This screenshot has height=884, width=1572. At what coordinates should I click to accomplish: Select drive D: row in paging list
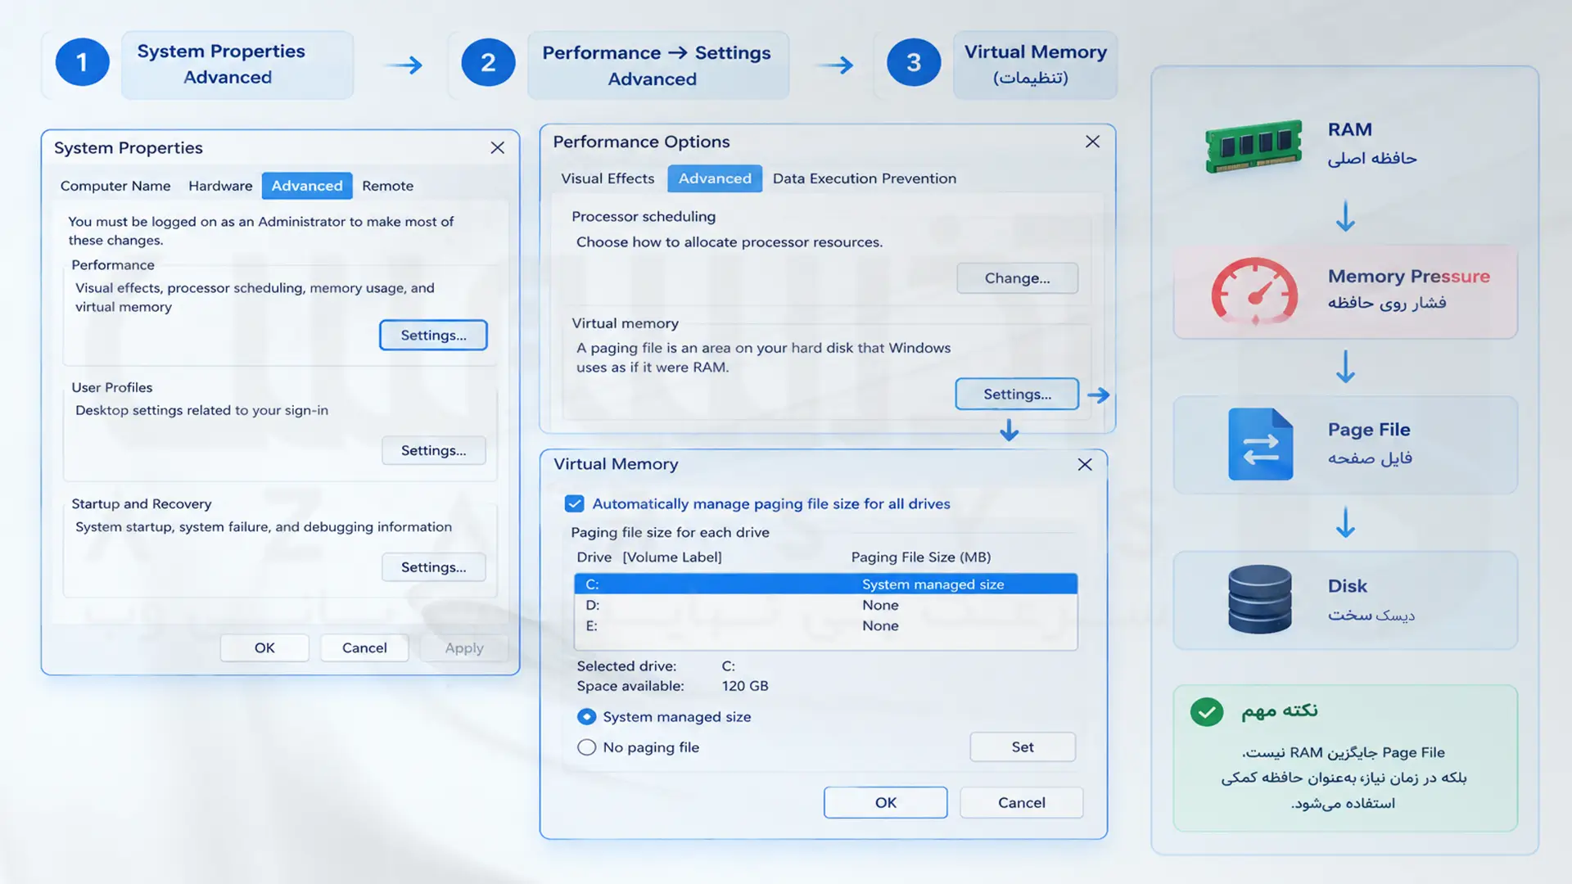tap(826, 605)
